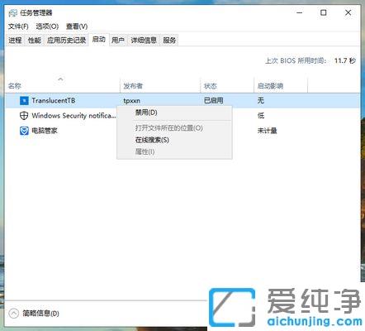Screen dimensions: 365x331
Task: Click the 简略信息(D) link text
Action: click(x=40, y=314)
